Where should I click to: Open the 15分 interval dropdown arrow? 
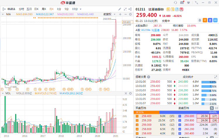click(81, 9)
